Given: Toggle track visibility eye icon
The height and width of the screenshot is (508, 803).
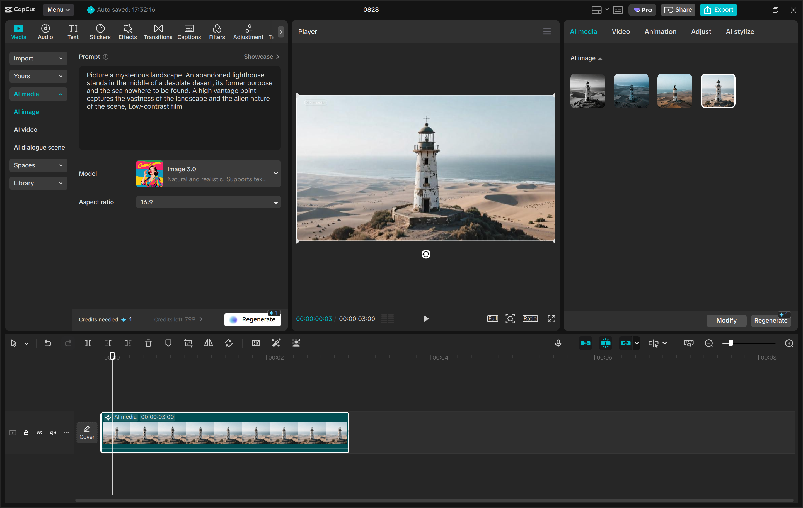Looking at the screenshot, I should [39, 433].
